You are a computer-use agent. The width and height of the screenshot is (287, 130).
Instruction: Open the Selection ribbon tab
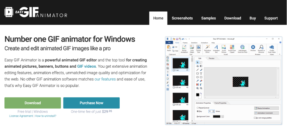click(x=194, y=43)
